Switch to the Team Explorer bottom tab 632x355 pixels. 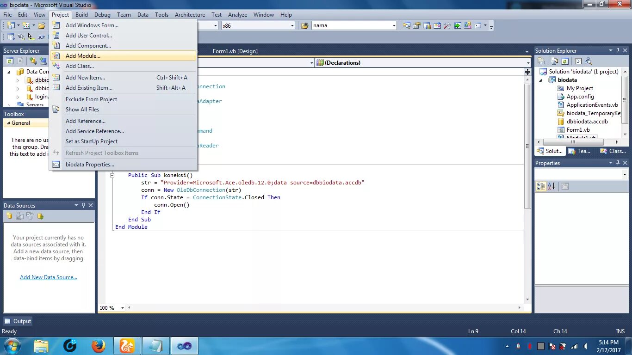point(579,151)
